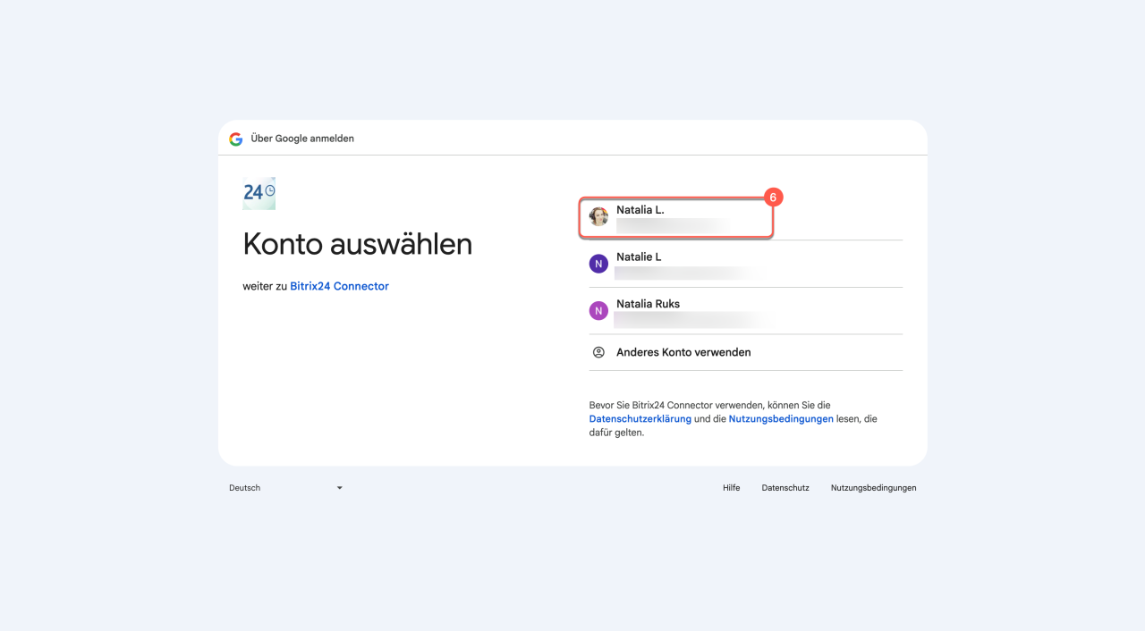
Task: Choose the Natalie L account
Action: [746, 264]
